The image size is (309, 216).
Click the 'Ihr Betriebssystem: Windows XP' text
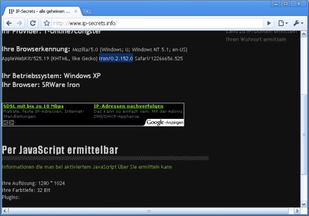[x=51, y=76]
